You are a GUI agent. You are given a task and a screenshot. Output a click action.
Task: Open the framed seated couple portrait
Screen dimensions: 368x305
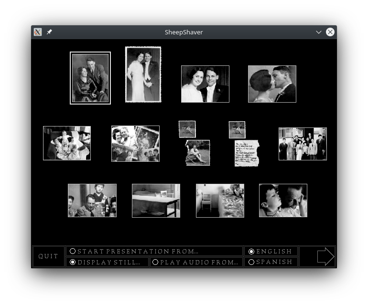click(90, 78)
